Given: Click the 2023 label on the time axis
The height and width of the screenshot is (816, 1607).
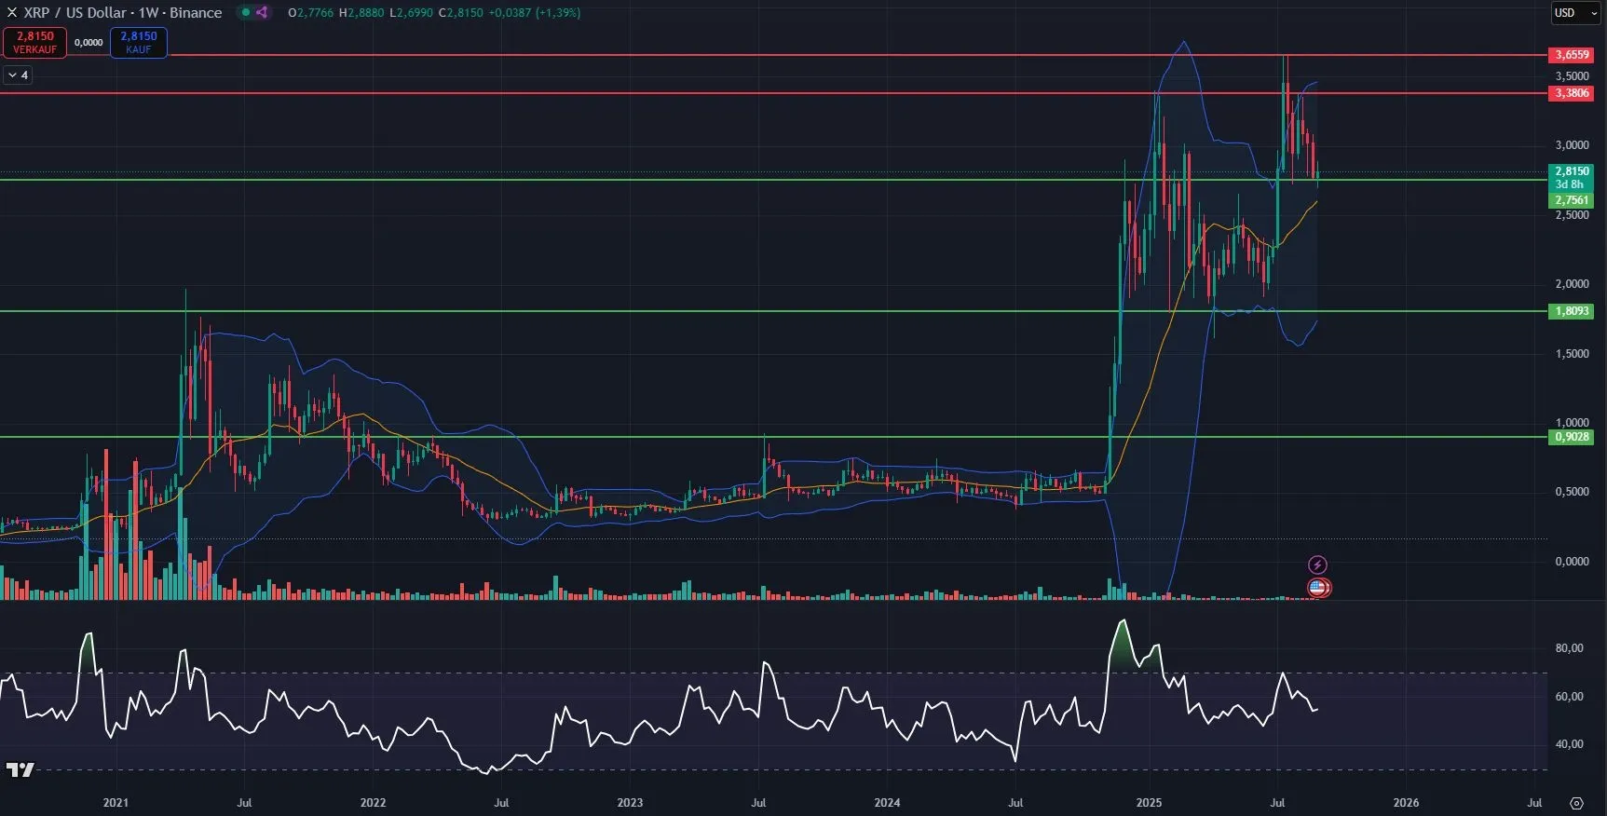Looking at the screenshot, I should click(630, 803).
